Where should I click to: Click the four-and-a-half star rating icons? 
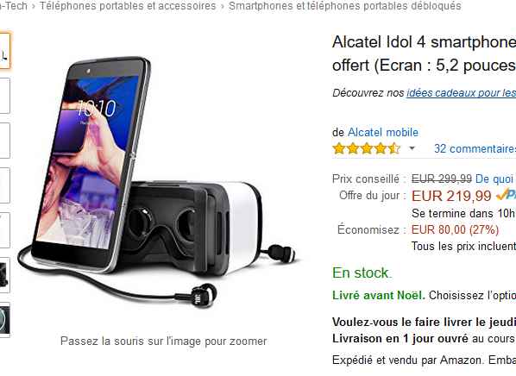pos(366,148)
